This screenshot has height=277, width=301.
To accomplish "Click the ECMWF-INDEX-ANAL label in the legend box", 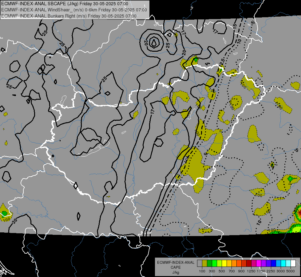I will pyautogui.click(x=176, y=263).
